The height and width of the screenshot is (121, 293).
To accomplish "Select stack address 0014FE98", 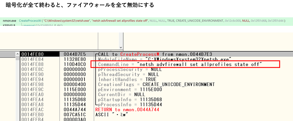I will pos(32,84).
